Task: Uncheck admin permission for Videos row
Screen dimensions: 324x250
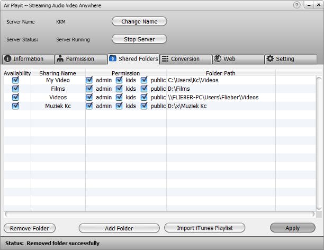Action: point(89,97)
